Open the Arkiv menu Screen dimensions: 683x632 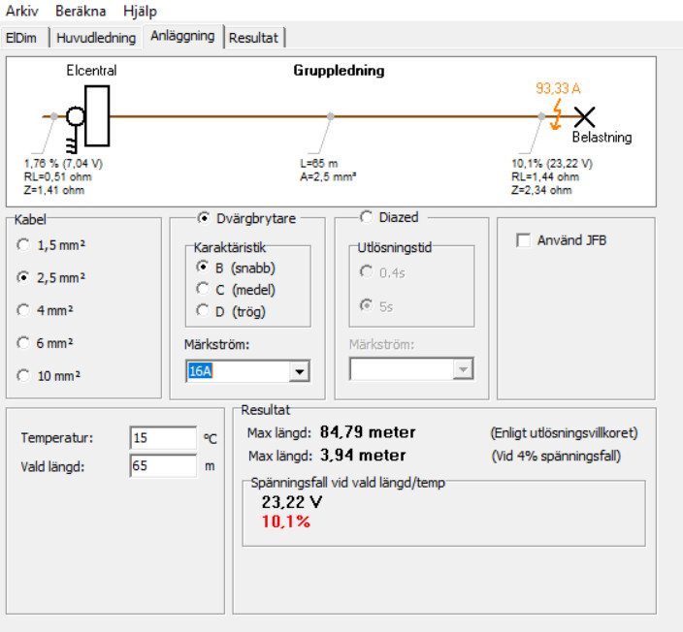pyautogui.click(x=22, y=11)
